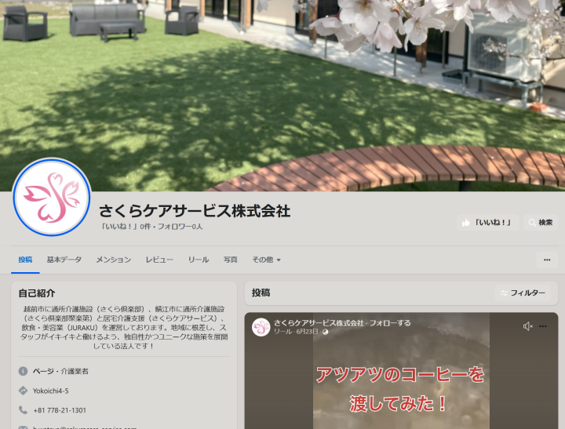Open the リール tab
The width and height of the screenshot is (565, 429).
(199, 260)
